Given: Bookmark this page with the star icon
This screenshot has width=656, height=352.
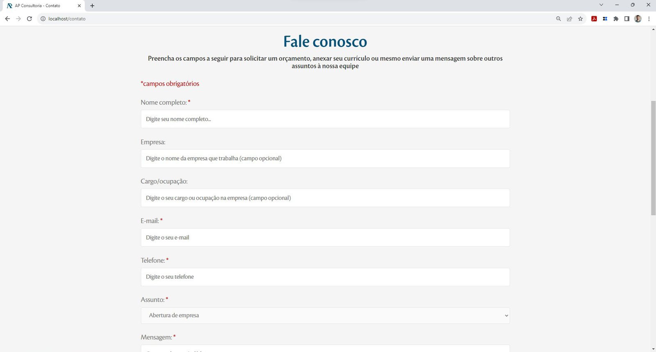Looking at the screenshot, I should (581, 19).
